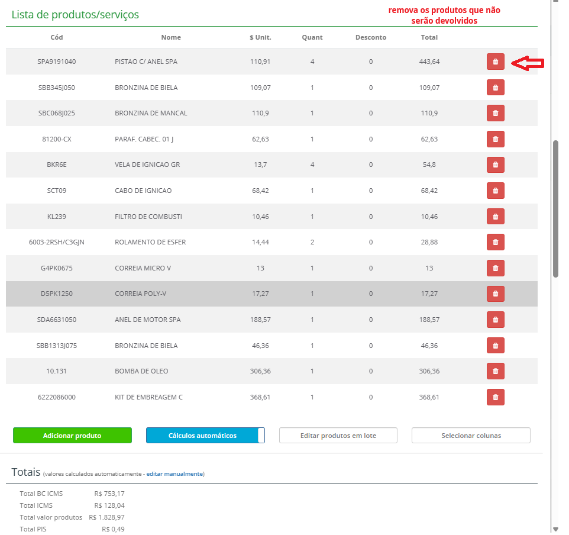Click the Total column header

coord(429,37)
